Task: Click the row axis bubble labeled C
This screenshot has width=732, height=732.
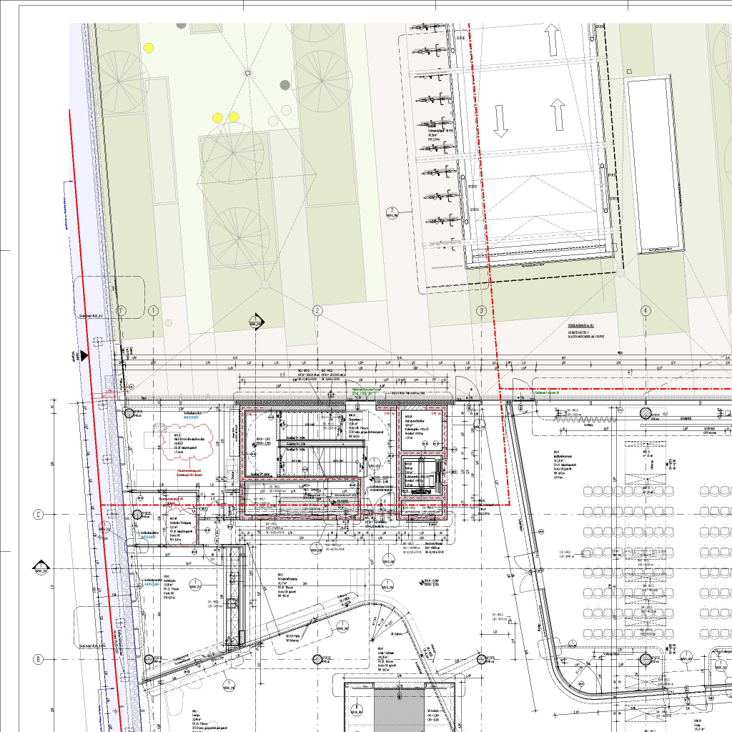Action: [x=39, y=514]
